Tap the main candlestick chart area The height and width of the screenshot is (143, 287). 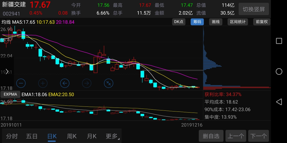click(102, 58)
